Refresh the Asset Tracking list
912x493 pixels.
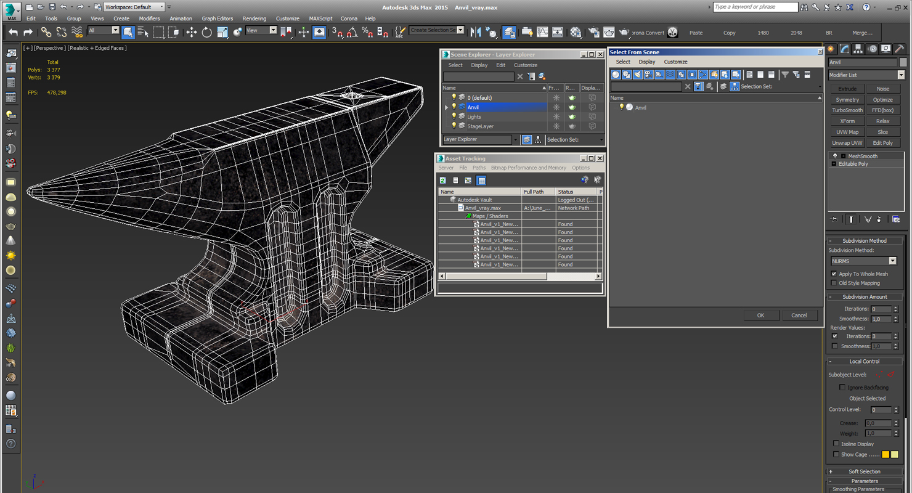[x=443, y=181]
